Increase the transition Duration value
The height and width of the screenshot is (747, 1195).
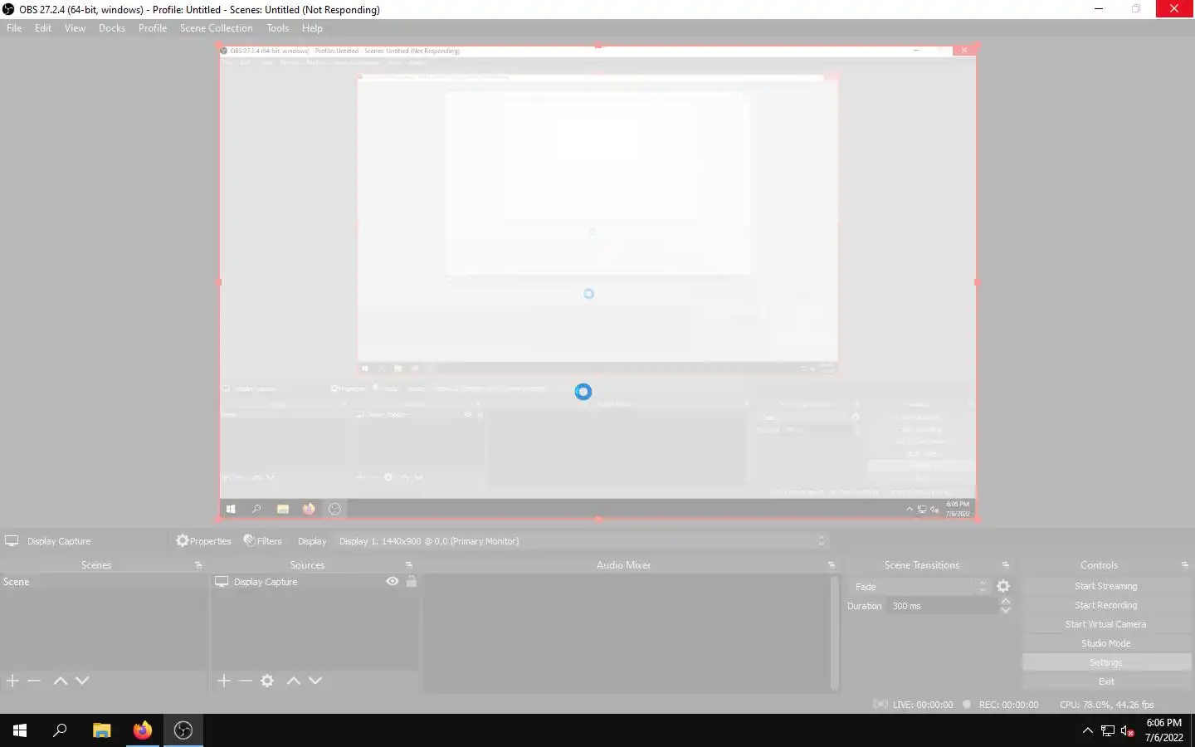tap(1006, 601)
